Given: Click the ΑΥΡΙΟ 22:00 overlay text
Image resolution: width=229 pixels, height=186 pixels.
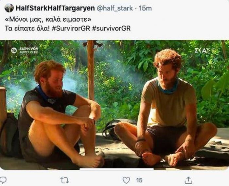Looking at the screenshot, I should (29, 52).
